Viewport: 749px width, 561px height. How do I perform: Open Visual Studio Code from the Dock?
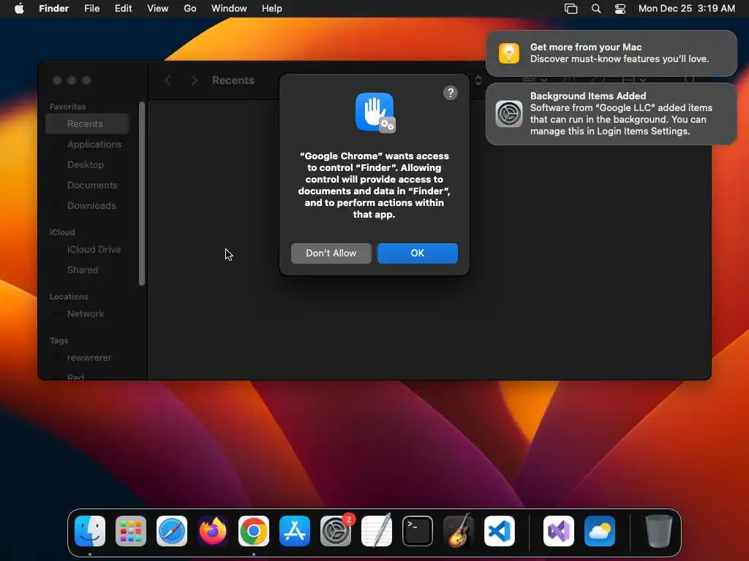point(499,531)
